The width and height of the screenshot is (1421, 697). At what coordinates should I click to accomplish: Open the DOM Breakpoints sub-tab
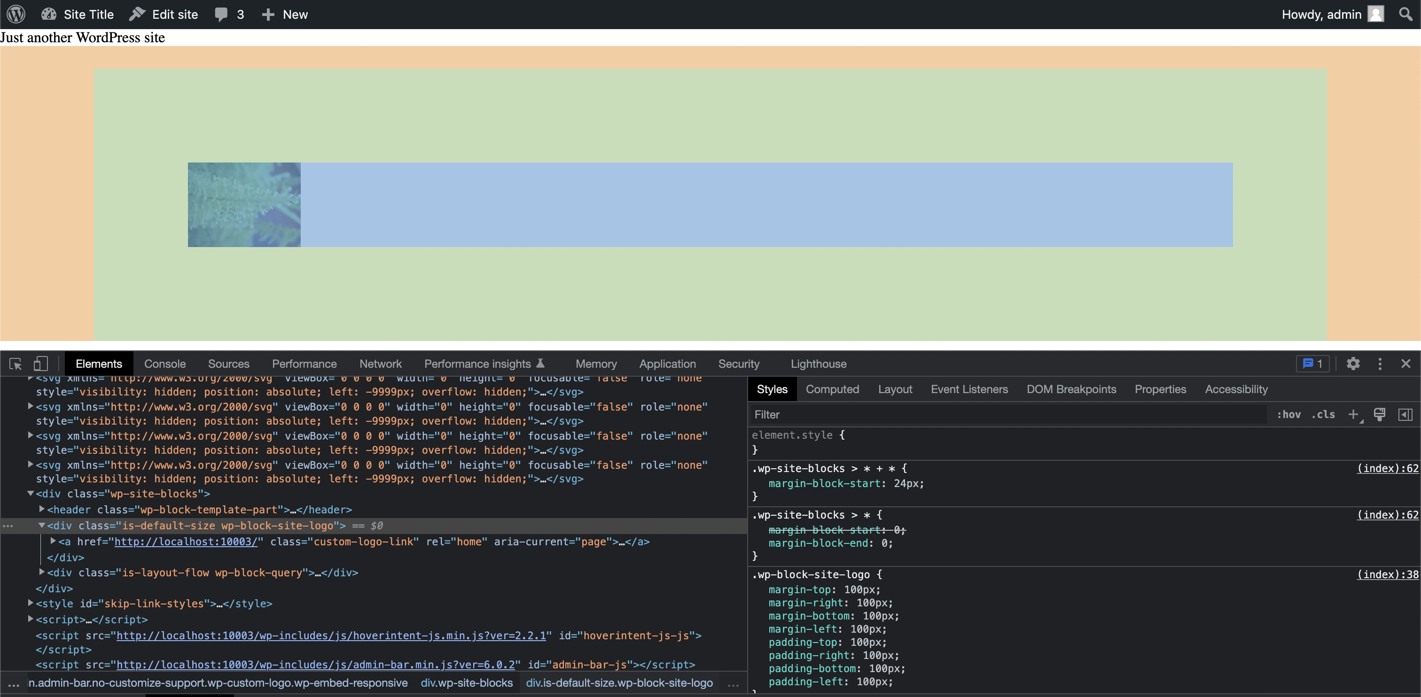[1071, 389]
